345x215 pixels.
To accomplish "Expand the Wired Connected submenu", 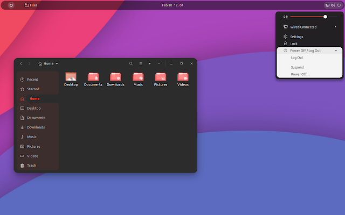I will click(309, 27).
